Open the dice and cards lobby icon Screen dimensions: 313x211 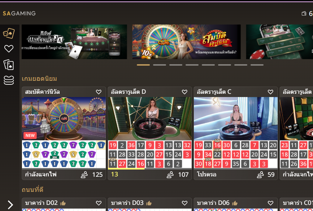click(x=9, y=33)
